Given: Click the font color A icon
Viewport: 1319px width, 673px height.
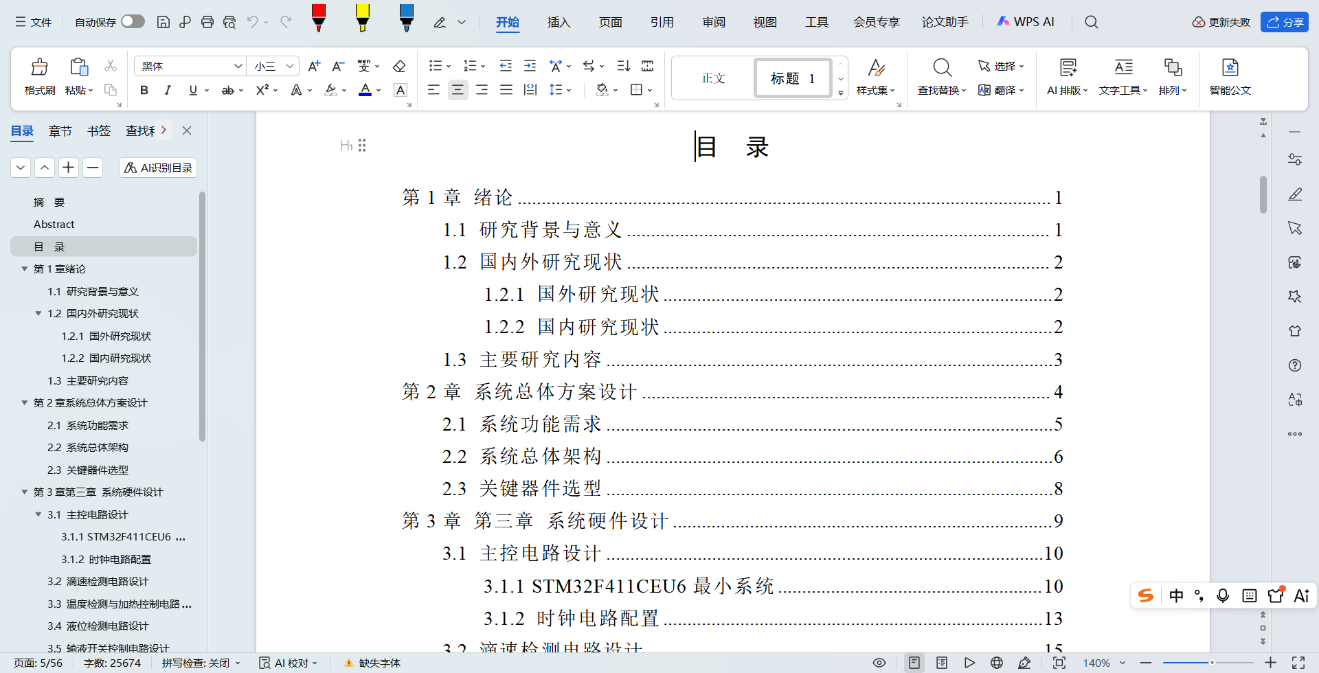Looking at the screenshot, I should click(x=365, y=90).
